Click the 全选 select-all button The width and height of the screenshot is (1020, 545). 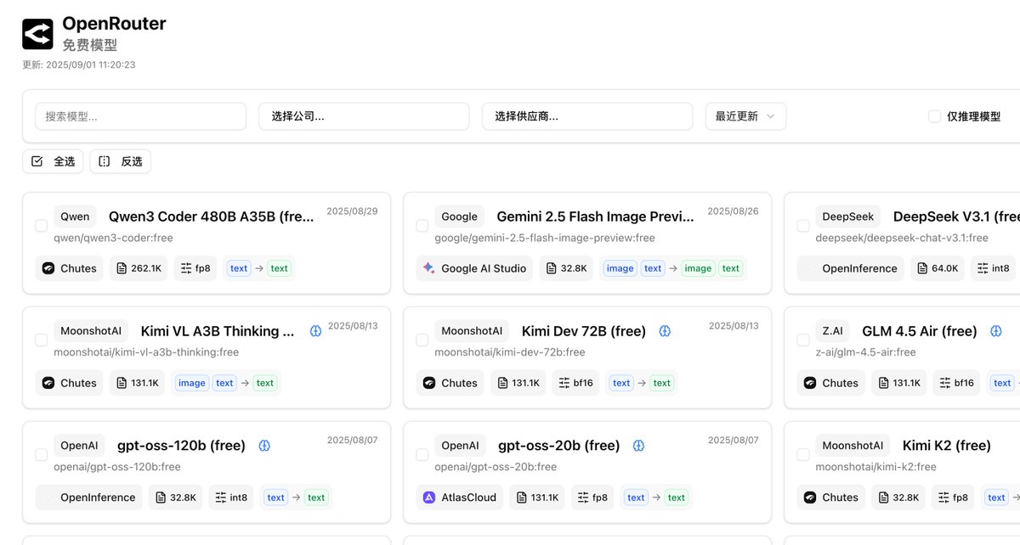[x=53, y=160]
